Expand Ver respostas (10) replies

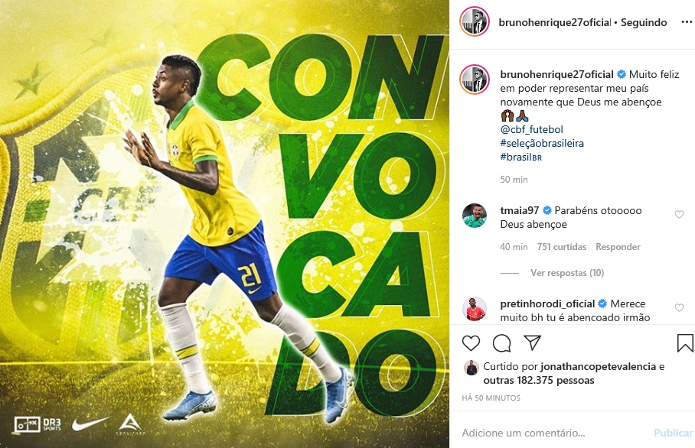[x=567, y=273]
